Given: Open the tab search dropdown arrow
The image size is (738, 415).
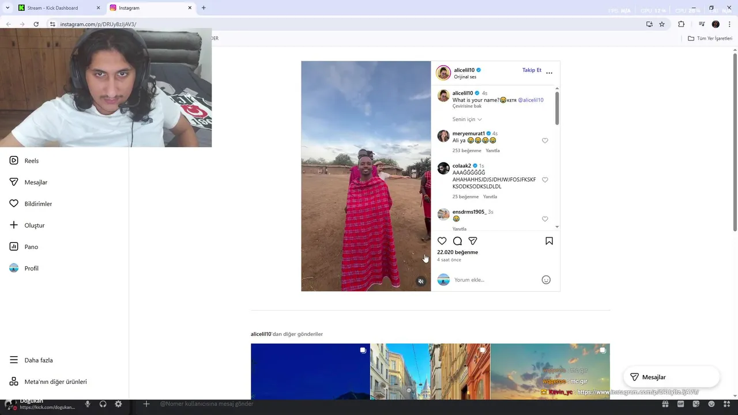Looking at the screenshot, I should coord(7,8).
